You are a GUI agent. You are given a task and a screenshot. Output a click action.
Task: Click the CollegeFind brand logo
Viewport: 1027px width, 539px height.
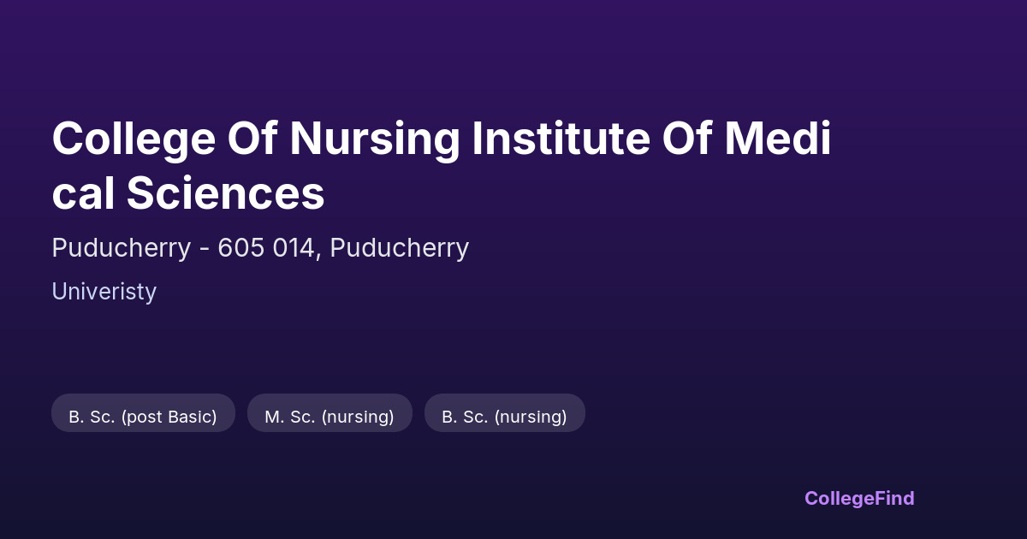coord(858,498)
